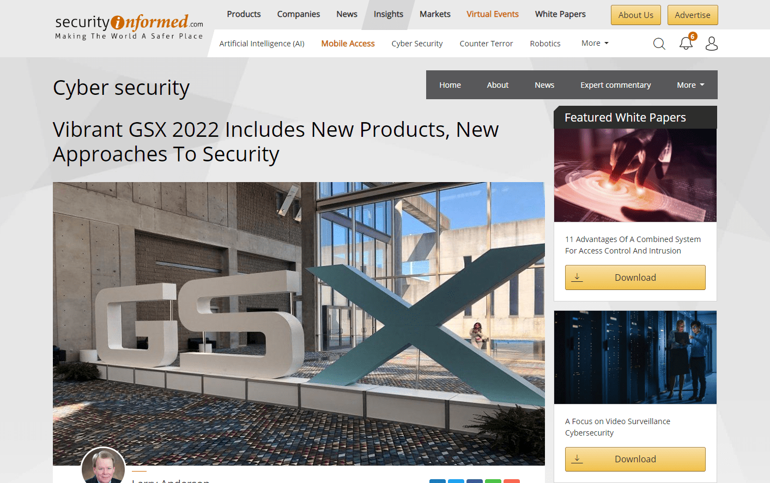Click the server room white paper thumbnail
The height and width of the screenshot is (483, 770).
click(x=635, y=358)
